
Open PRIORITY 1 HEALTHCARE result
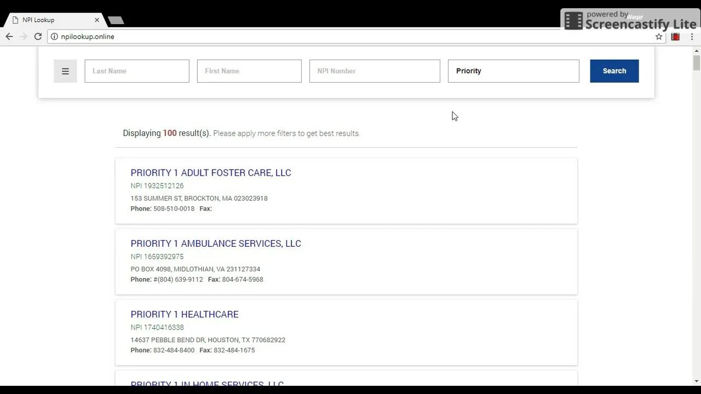(185, 314)
